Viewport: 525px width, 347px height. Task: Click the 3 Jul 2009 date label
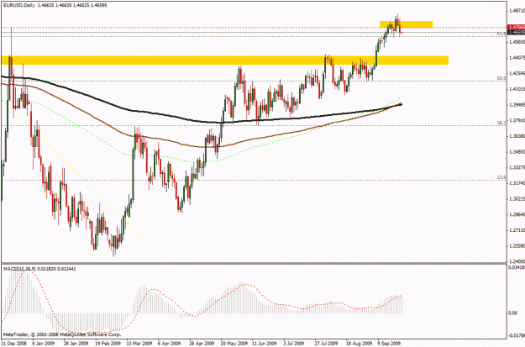coord(294,344)
